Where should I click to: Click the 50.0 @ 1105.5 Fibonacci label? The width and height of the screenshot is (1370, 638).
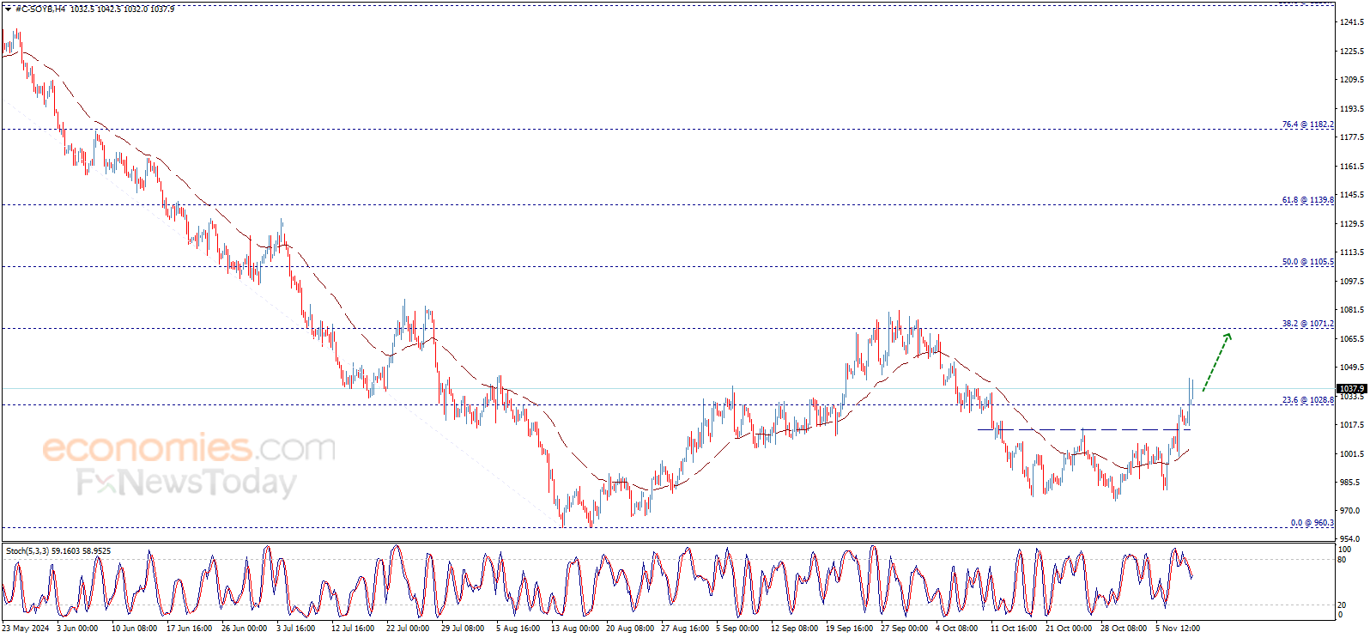[1307, 262]
